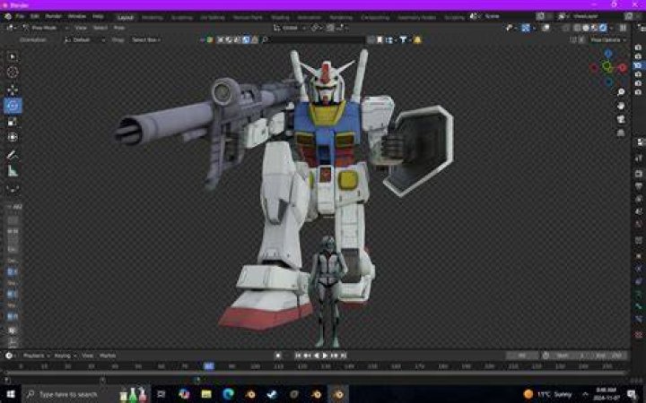
Task: Toggle auto keying record button
Action: [277, 356]
